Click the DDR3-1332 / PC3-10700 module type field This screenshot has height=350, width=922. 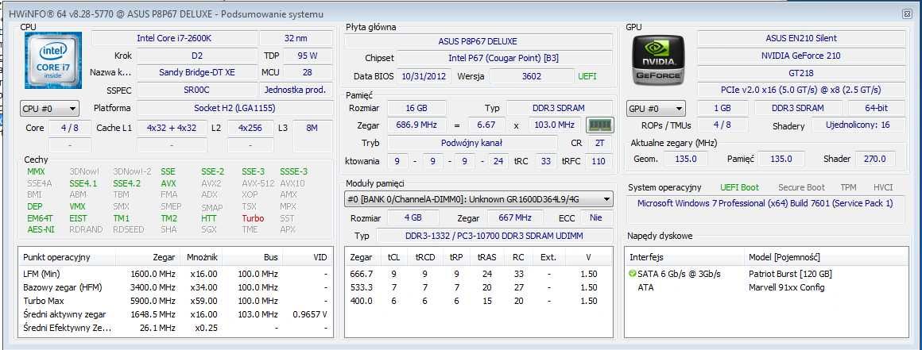[494, 236]
